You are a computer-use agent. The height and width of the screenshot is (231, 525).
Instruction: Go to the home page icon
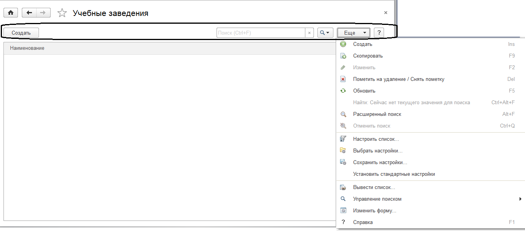tap(11, 13)
